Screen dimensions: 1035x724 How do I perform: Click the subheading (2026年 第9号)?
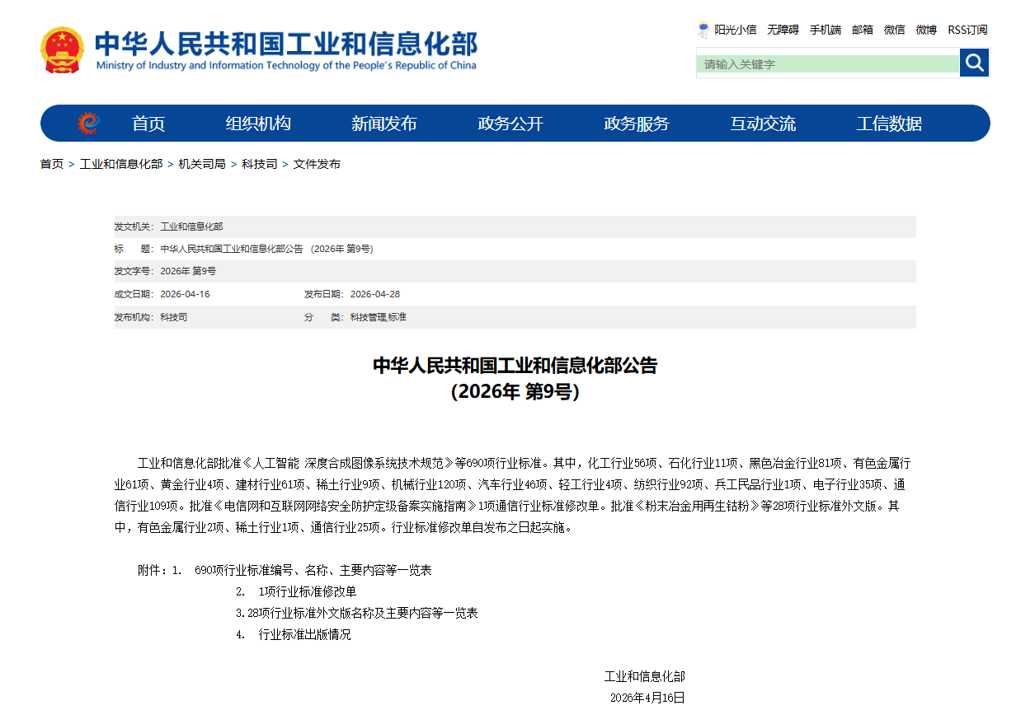[x=515, y=392]
